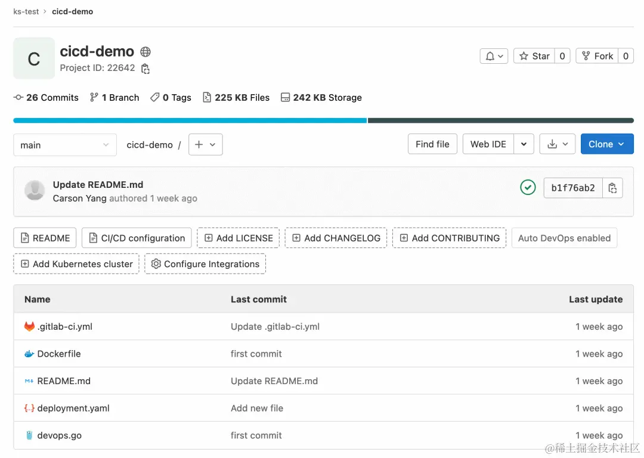Open the README button
The image size is (644, 458).
click(x=45, y=238)
